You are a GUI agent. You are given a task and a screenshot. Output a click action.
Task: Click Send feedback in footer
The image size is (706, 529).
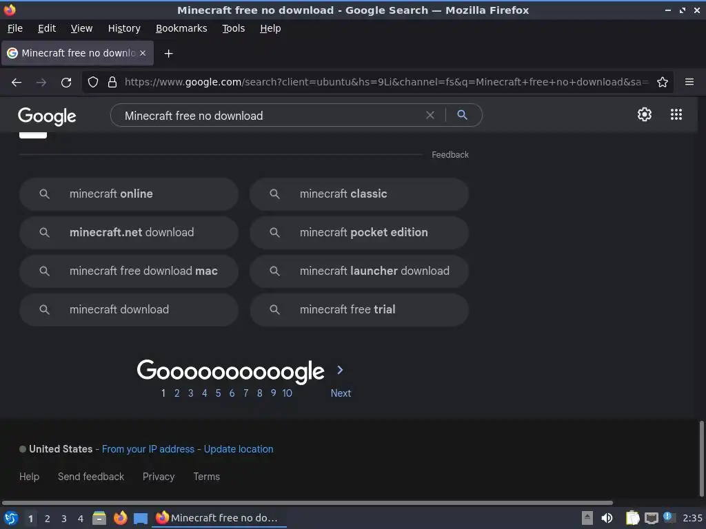[x=91, y=477]
